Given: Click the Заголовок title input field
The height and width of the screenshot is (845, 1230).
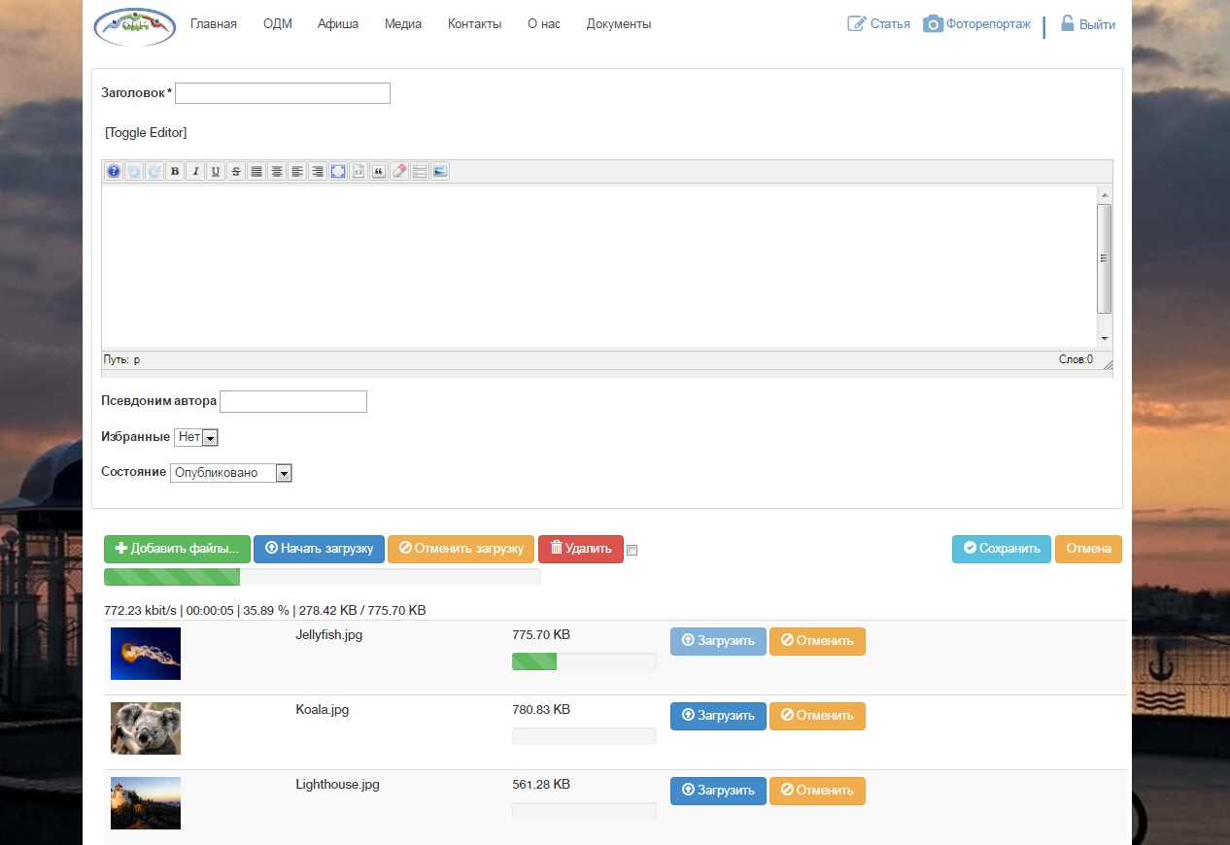Looking at the screenshot, I should coord(283,93).
